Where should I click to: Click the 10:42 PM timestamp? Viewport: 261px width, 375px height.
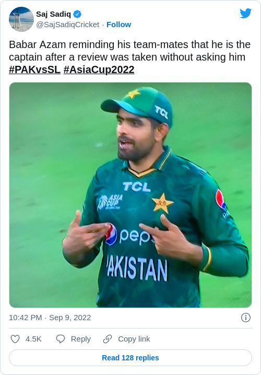coord(26,318)
